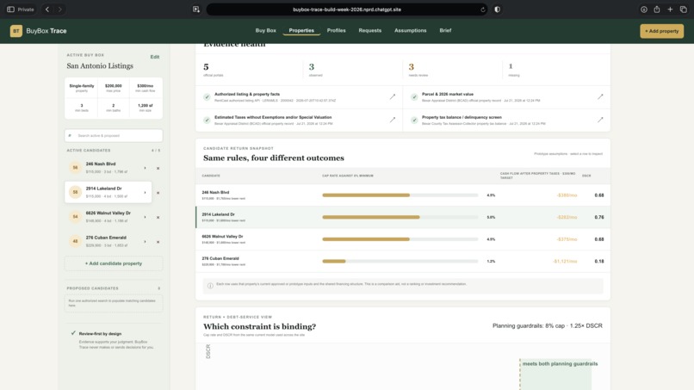Open the Assumptions tab

tap(411, 30)
